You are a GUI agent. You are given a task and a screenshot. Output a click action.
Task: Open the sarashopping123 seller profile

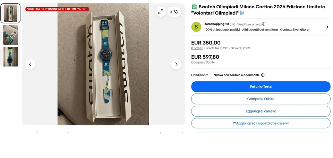tap(216, 24)
